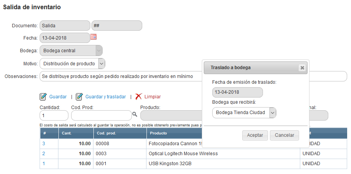Expand the Bodega central dropdown

99,51
